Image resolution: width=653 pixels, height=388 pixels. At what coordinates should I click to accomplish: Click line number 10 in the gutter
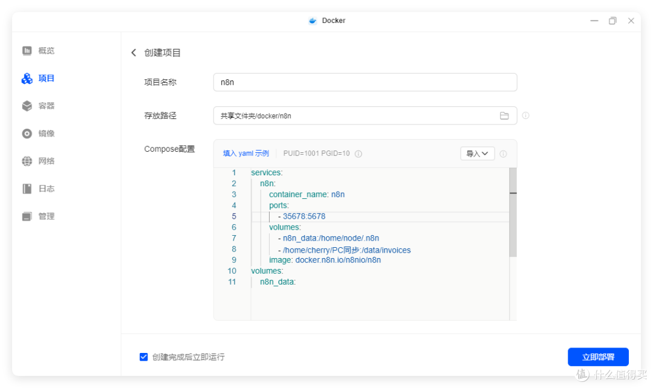point(232,271)
